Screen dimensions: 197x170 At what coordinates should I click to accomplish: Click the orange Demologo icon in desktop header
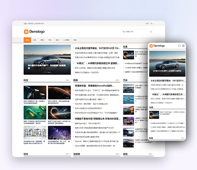(26, 32)
